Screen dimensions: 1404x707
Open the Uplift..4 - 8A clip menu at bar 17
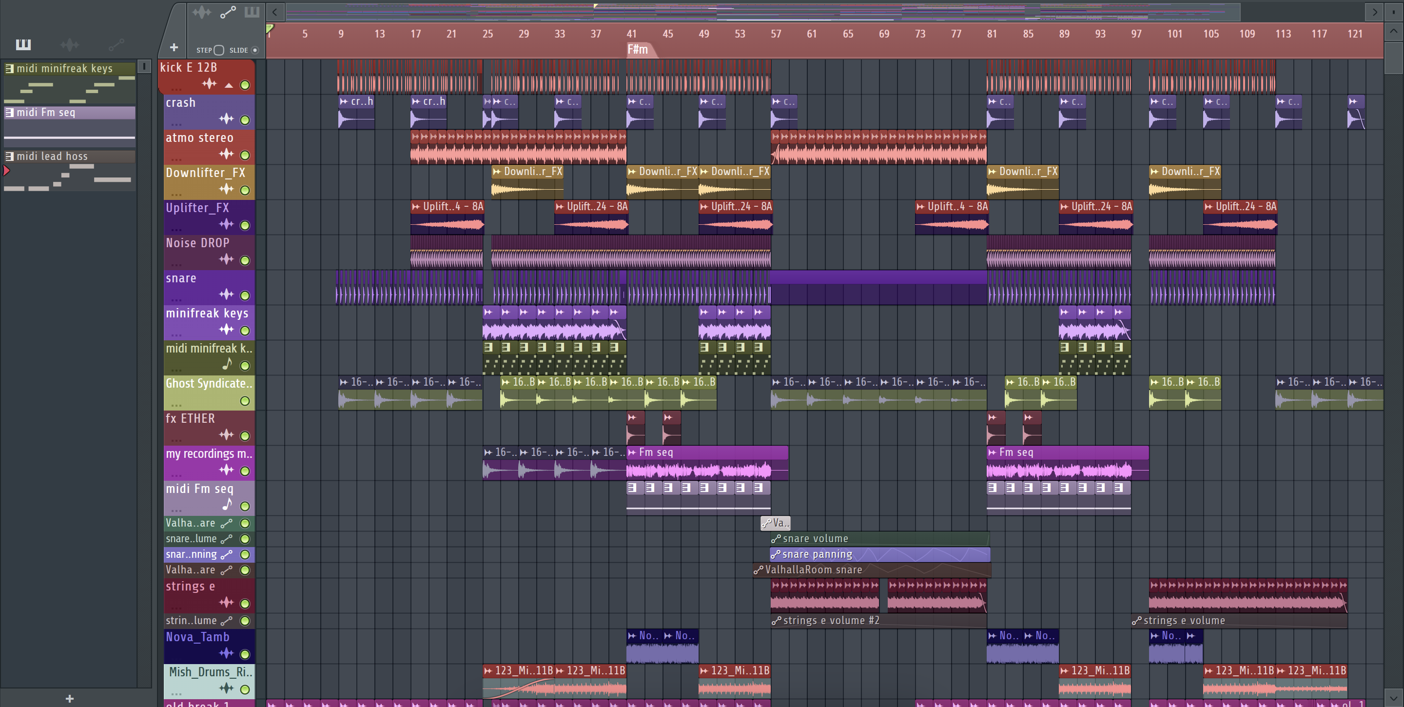(x=416, y=207)
